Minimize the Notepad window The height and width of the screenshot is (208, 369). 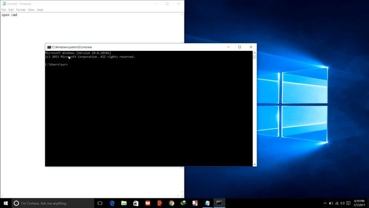pos(156,4)
